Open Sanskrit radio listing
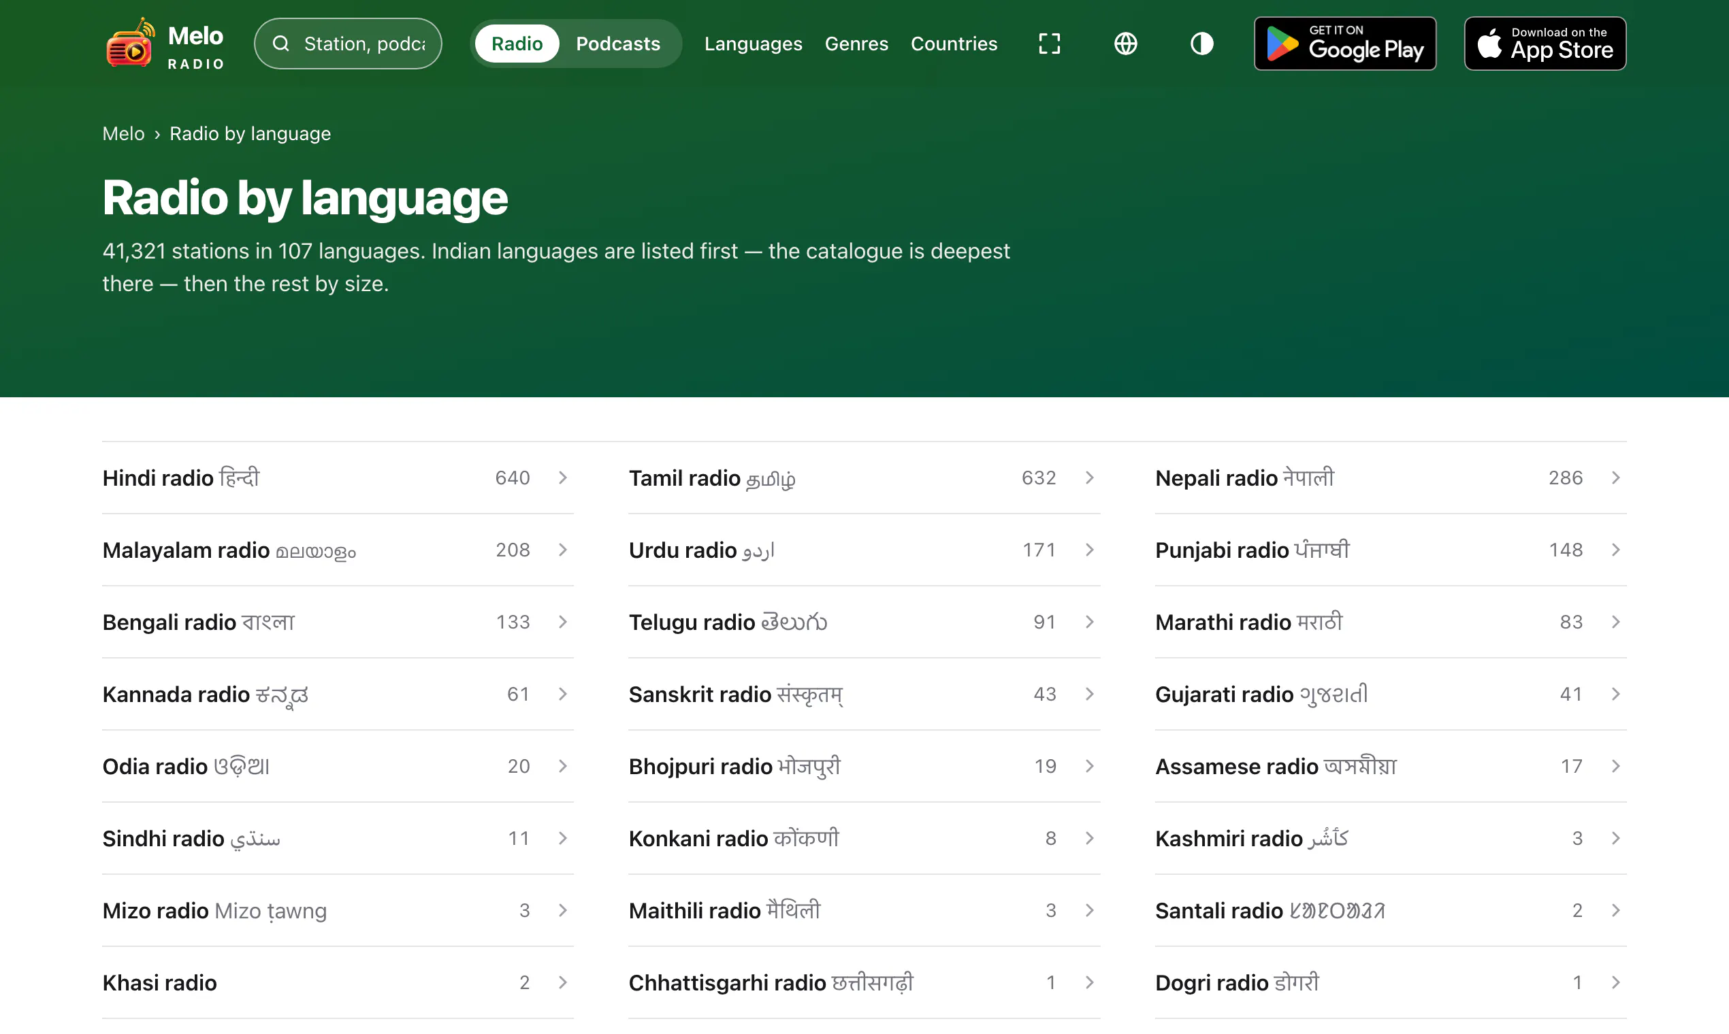The height and width of the screenshot is (1034, 1729). tap(864, 695)
